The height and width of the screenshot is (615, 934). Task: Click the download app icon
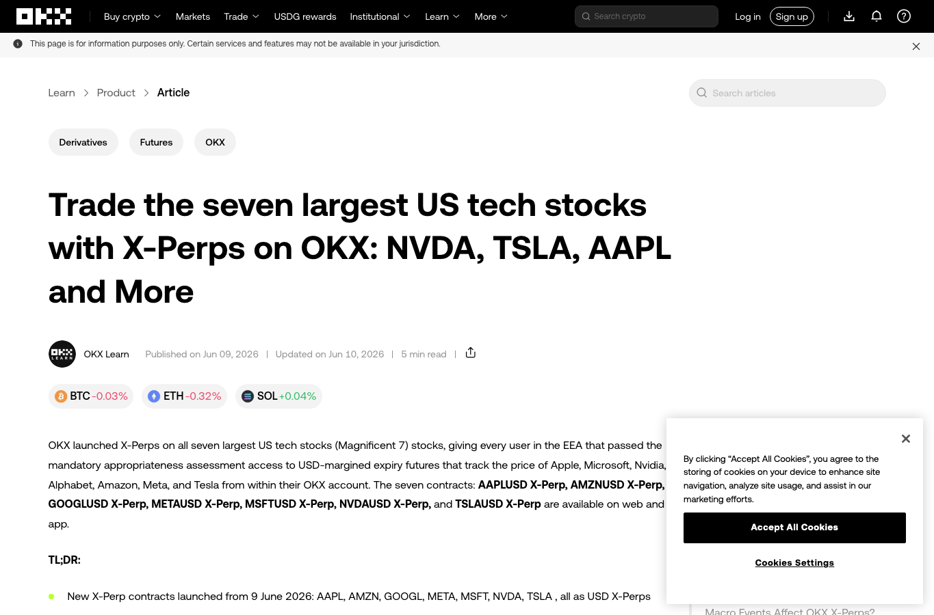pyautogui.click(x=849, y=16)
